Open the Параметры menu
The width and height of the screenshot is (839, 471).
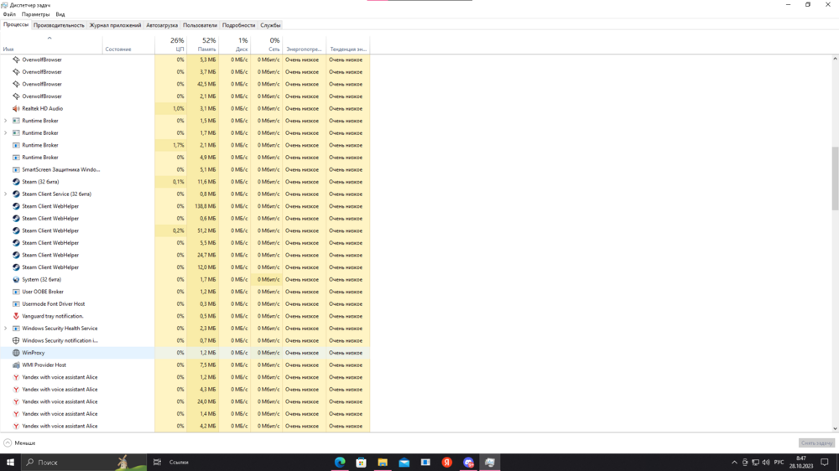35,14
